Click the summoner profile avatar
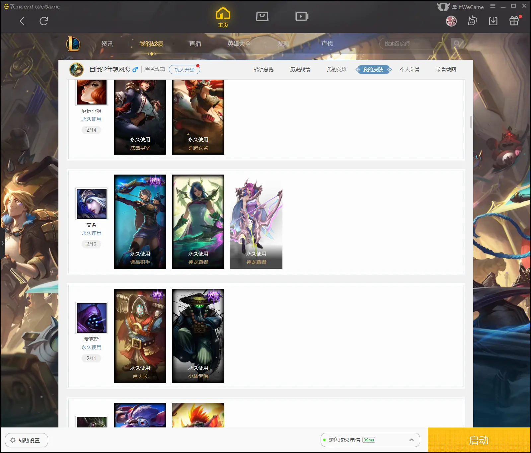Viewport: 531px width, 453px height. coord(76,69)
